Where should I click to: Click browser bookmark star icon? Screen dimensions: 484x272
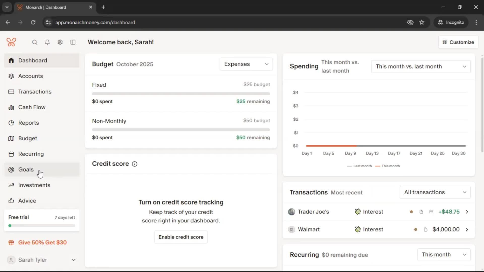click(422, 22)
